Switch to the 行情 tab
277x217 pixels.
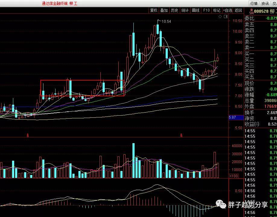(x=254, y=3)
